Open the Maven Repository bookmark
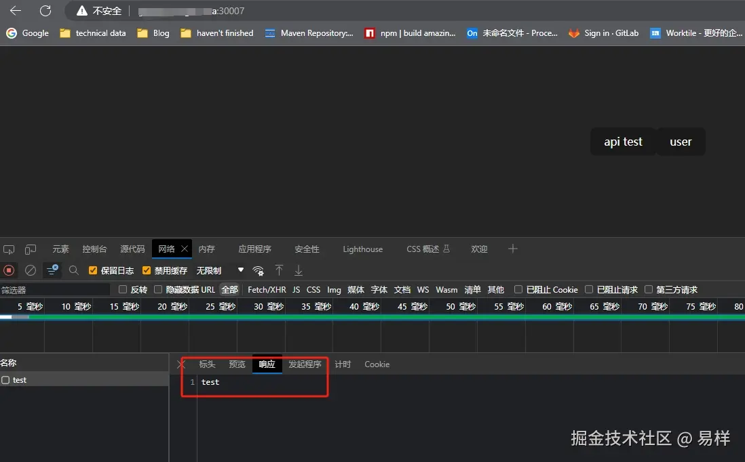The image size is (745, 462). click(x=309, y=33)
